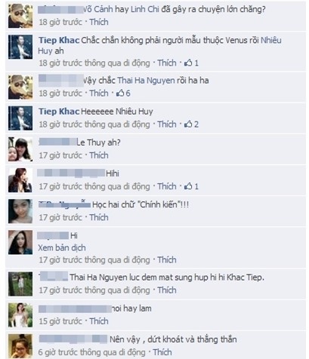Viewport: 309px width, 359px height.
Task: Open avatar next to the Hi comment
Action: pyautogui.click(x=20, y=242)
